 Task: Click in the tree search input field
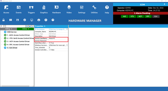[16, 26]
